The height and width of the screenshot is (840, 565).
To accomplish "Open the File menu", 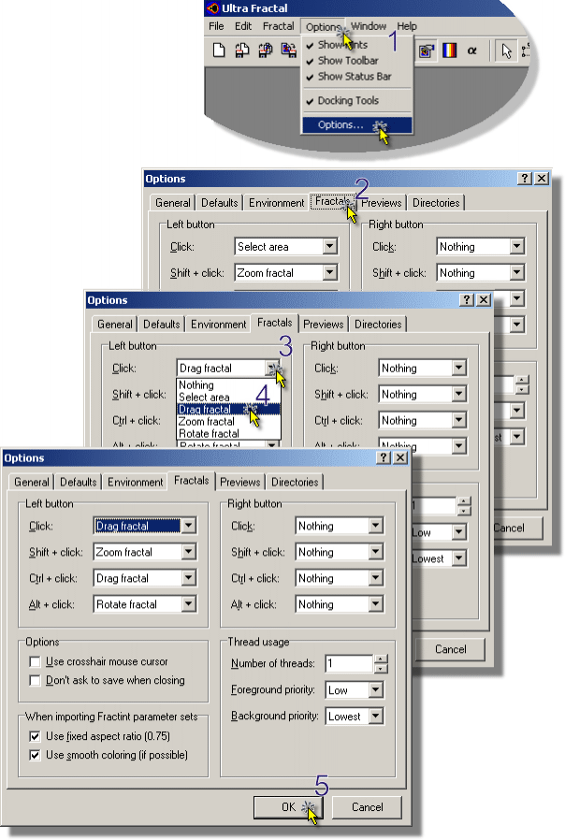I will (x=216, y=26).
